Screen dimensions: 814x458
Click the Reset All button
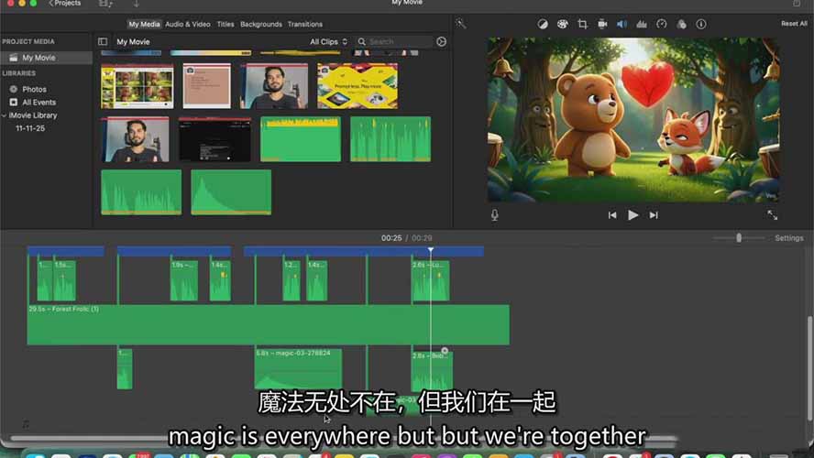coord(794,24)
